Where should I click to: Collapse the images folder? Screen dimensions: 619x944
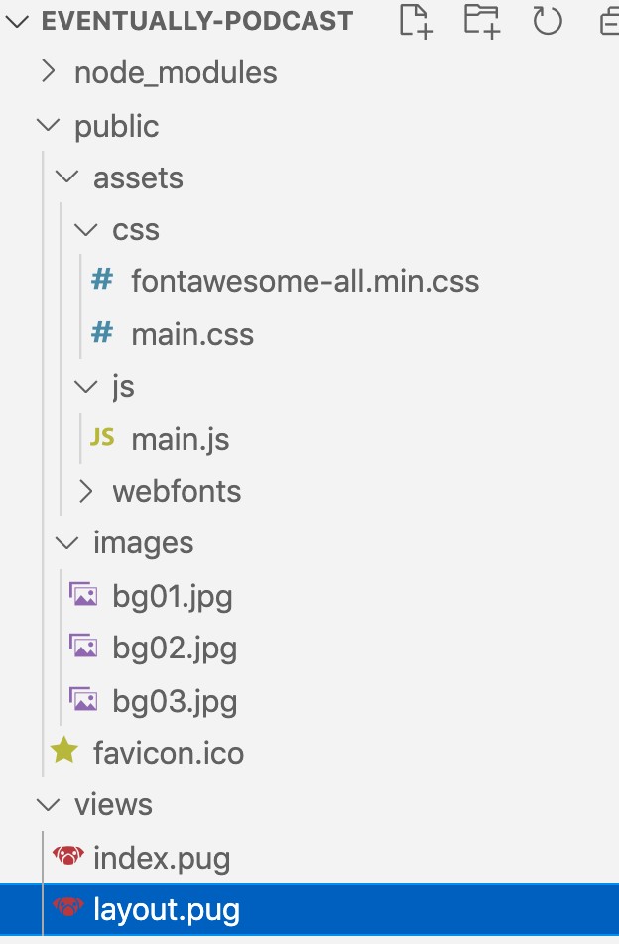tap(66, 542)
